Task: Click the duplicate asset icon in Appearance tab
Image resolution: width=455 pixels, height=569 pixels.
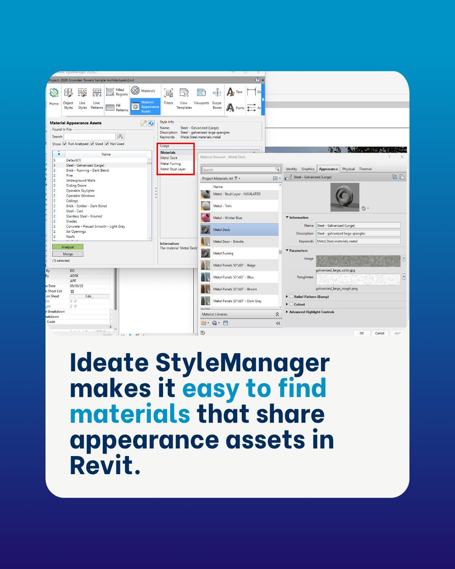Action: [x=401, y=177]
